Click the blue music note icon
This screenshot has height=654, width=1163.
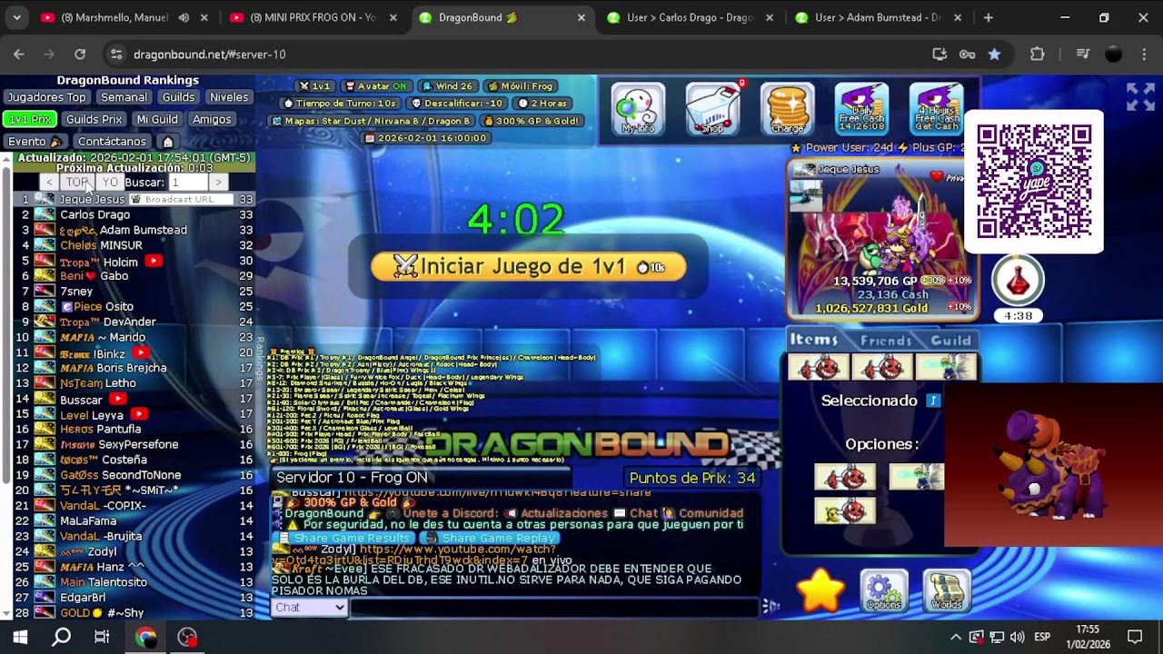[932, 401]
